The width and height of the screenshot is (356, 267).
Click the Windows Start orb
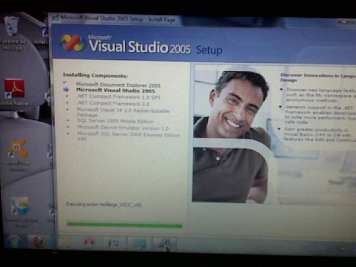point(14,241)
